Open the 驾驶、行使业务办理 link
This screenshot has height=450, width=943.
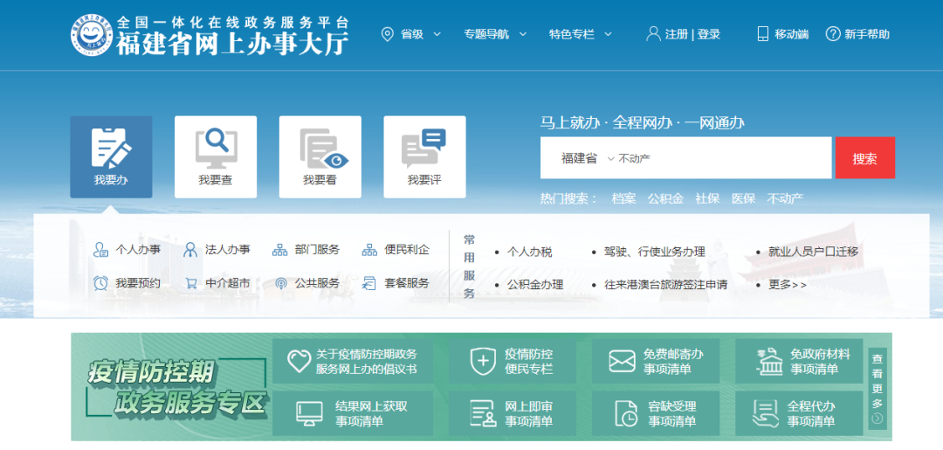[654, 252]
